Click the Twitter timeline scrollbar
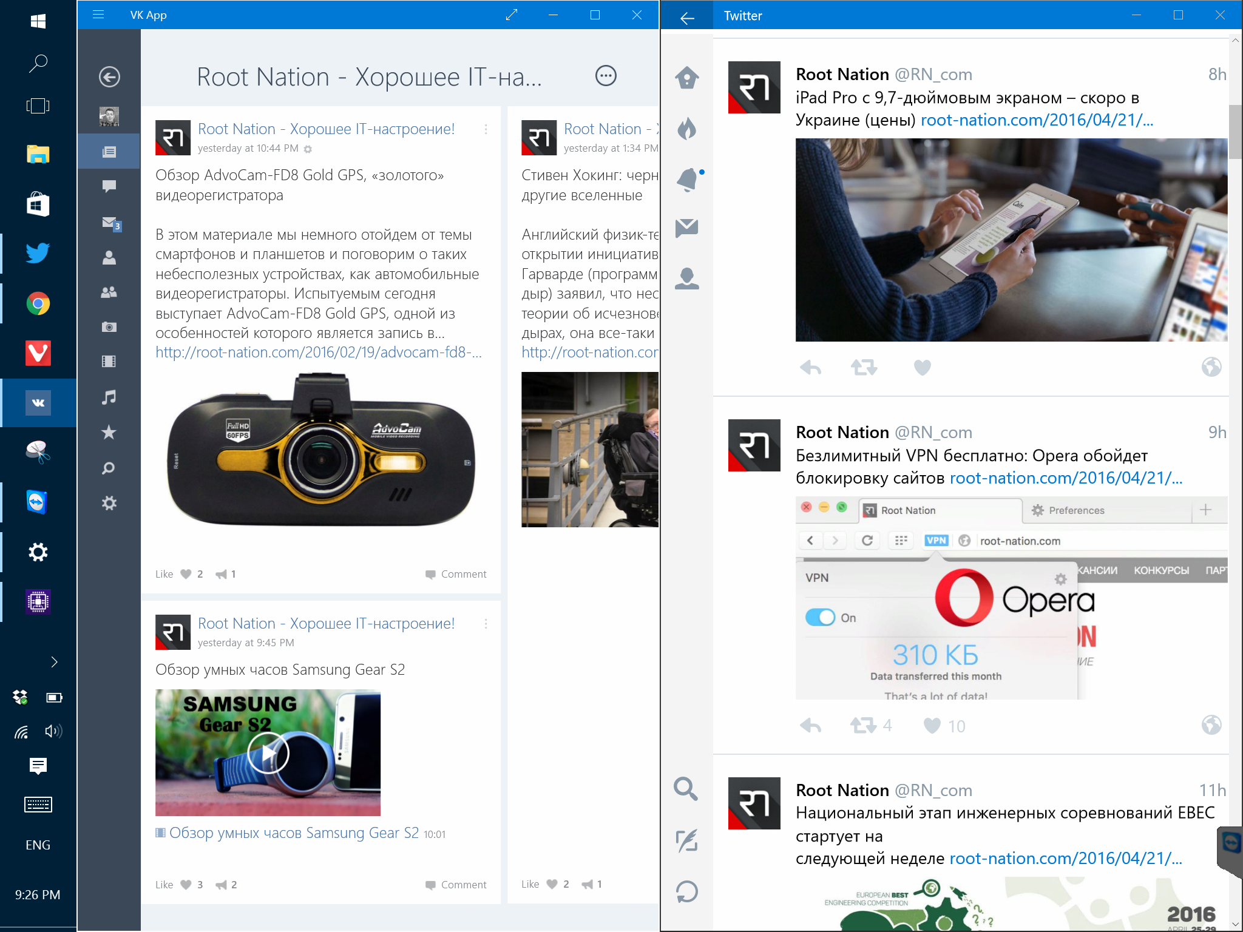The height and width of the screenshot is (932, 1243). point(1235,132)
